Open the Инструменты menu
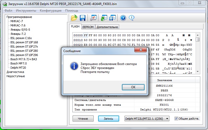The height and width of the screenshot is (130, 208). point(26,11)
